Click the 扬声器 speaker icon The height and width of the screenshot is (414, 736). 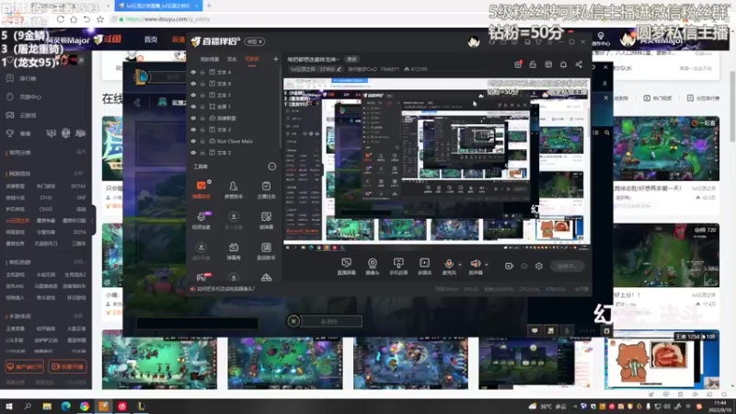pyautogui.click(x=475, y=264)
